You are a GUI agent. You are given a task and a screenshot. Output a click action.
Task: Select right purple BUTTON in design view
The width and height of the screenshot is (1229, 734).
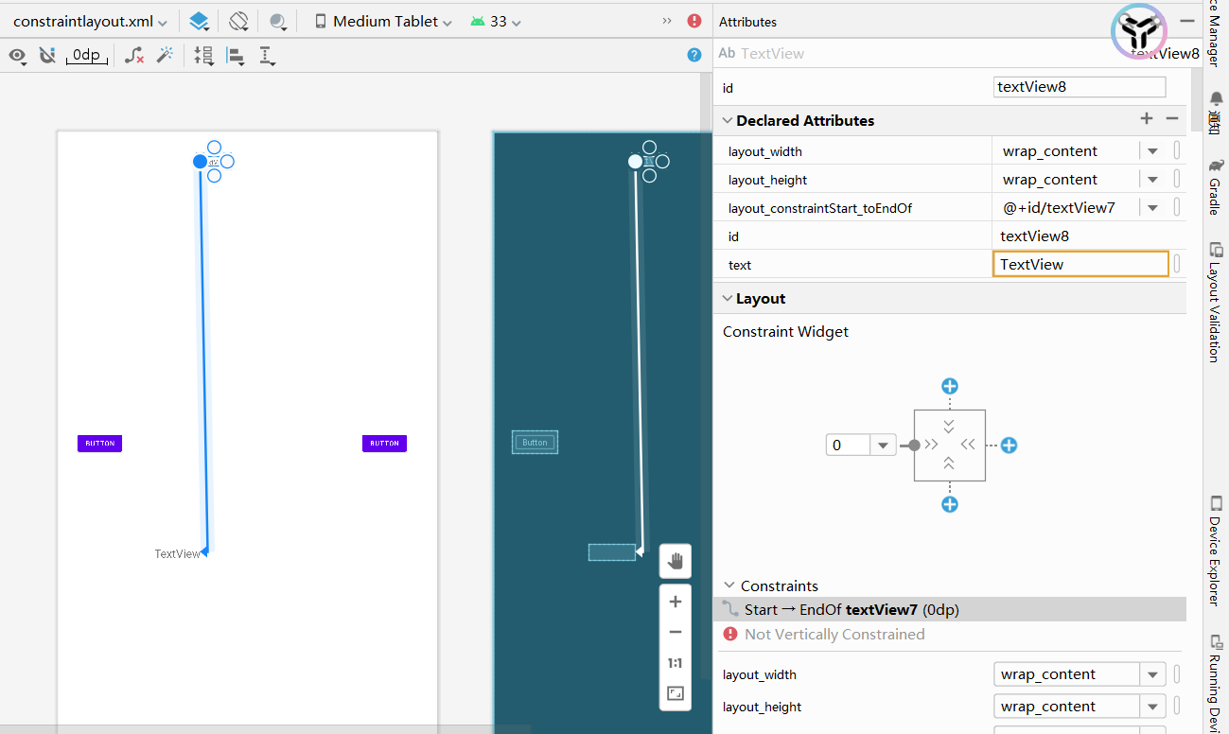(384, 443)
